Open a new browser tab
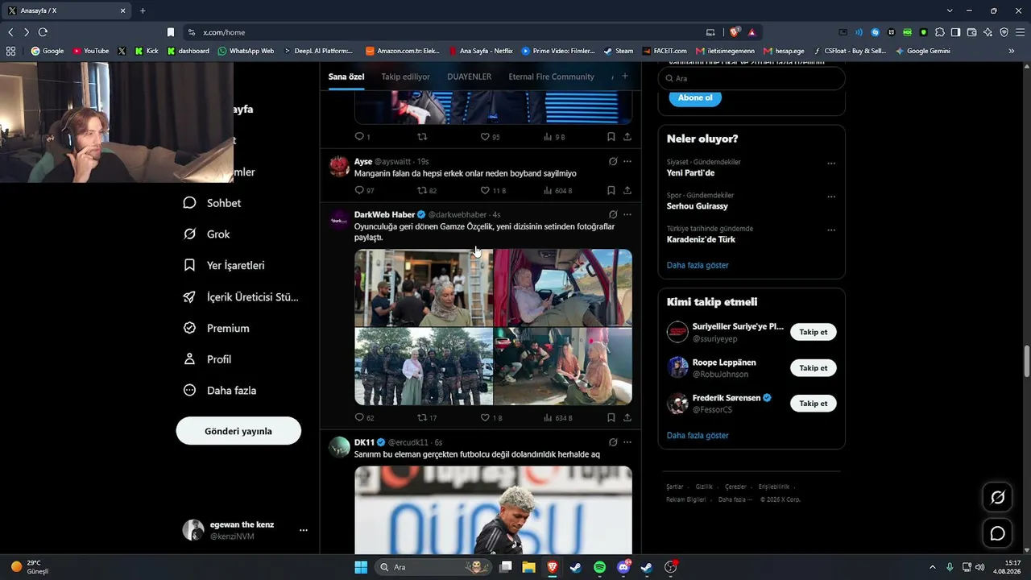 coord(143,10)
